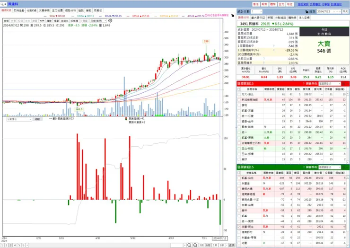The image size is (350, 248).
Task: Click the 20MA legend color indicator
Action: (x=100, y=16)
